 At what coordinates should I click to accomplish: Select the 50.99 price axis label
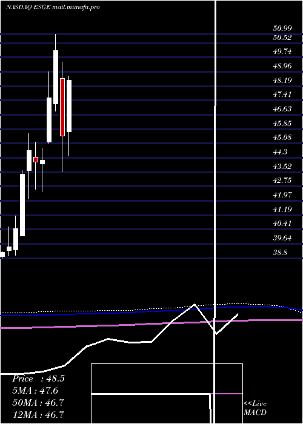pyautogui.click(x=282, y=28)
